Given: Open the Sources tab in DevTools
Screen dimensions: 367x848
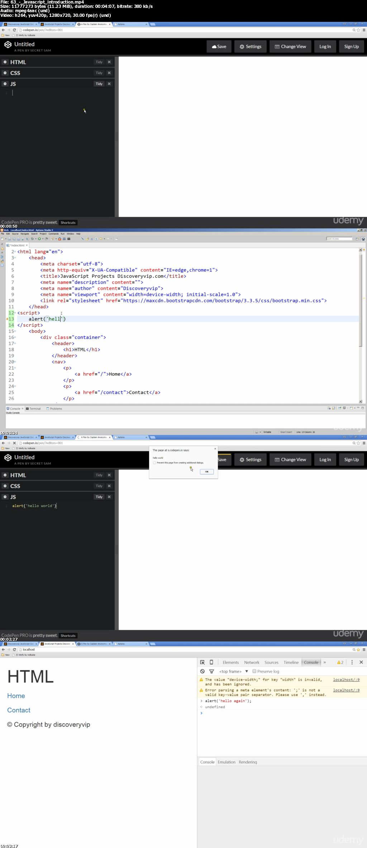Looking at the screenshot, I should coord(271,662).
